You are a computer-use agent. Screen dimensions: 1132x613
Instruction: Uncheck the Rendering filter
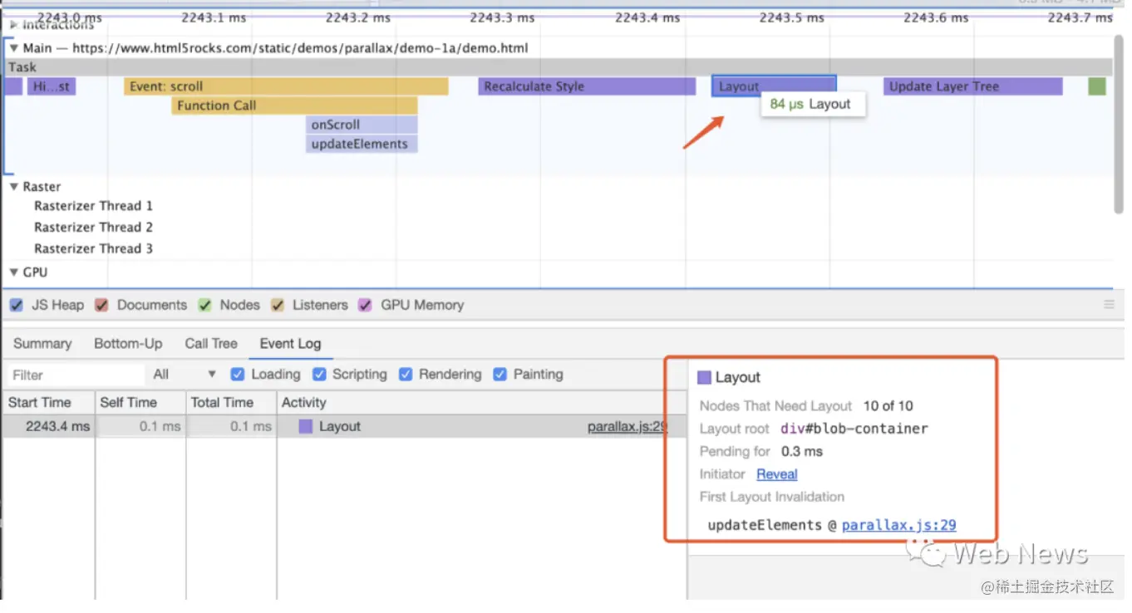(406, 375)
